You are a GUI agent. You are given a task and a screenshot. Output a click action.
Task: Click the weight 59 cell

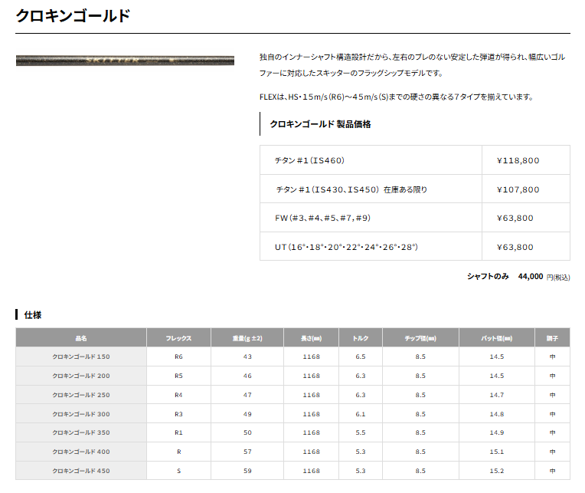247,471
